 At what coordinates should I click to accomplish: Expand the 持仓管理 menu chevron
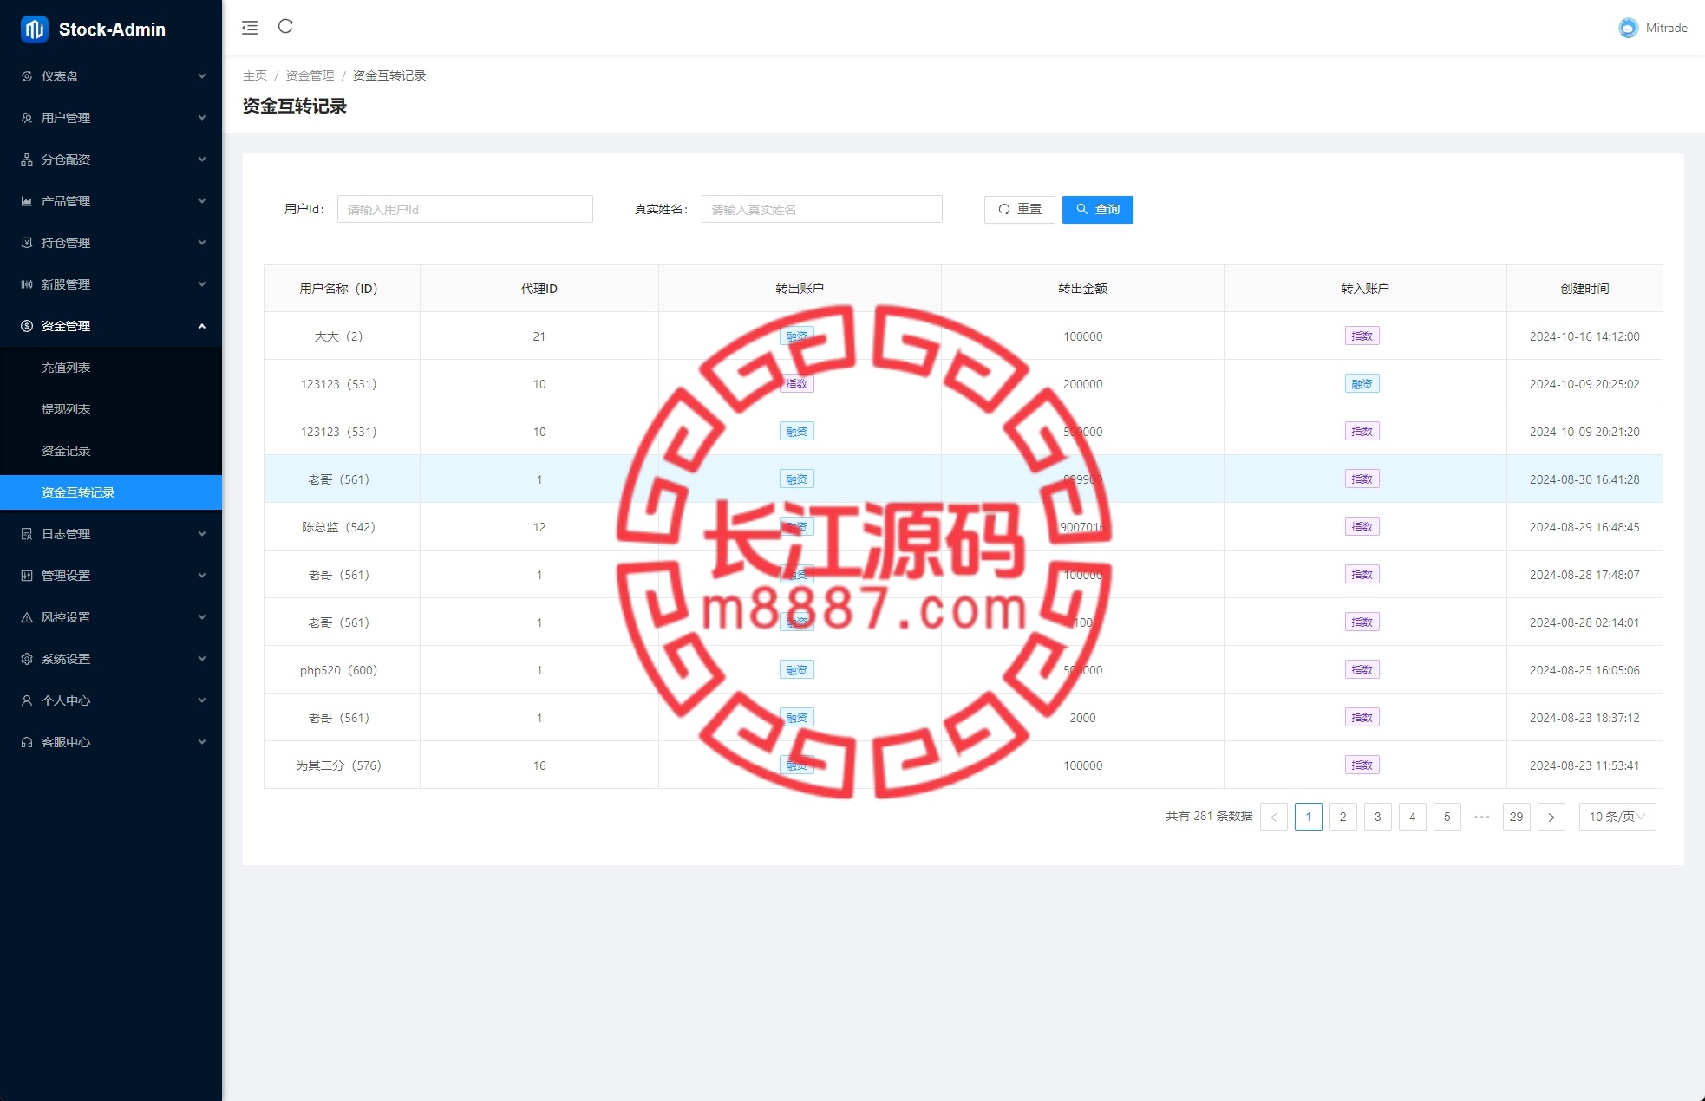click(202, 243)
